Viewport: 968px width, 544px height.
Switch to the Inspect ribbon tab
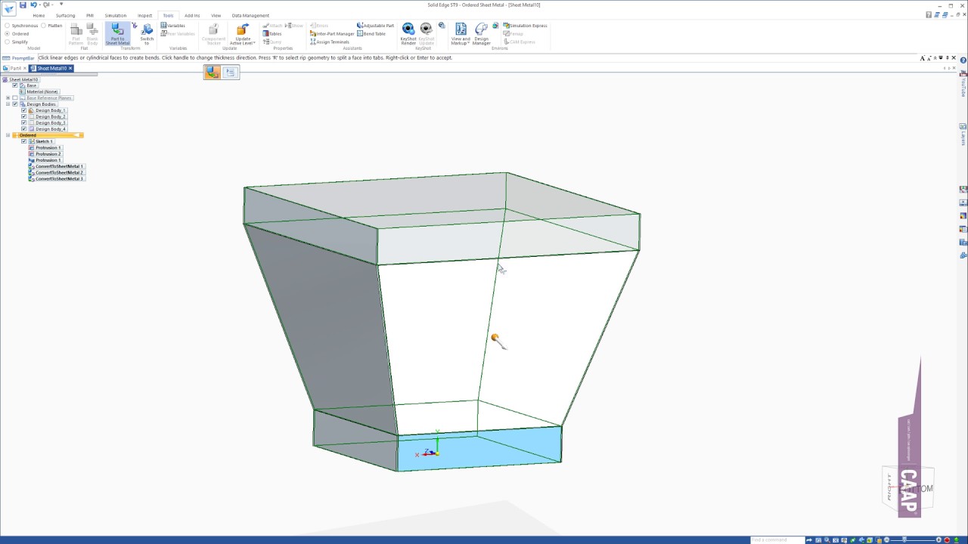144,15
